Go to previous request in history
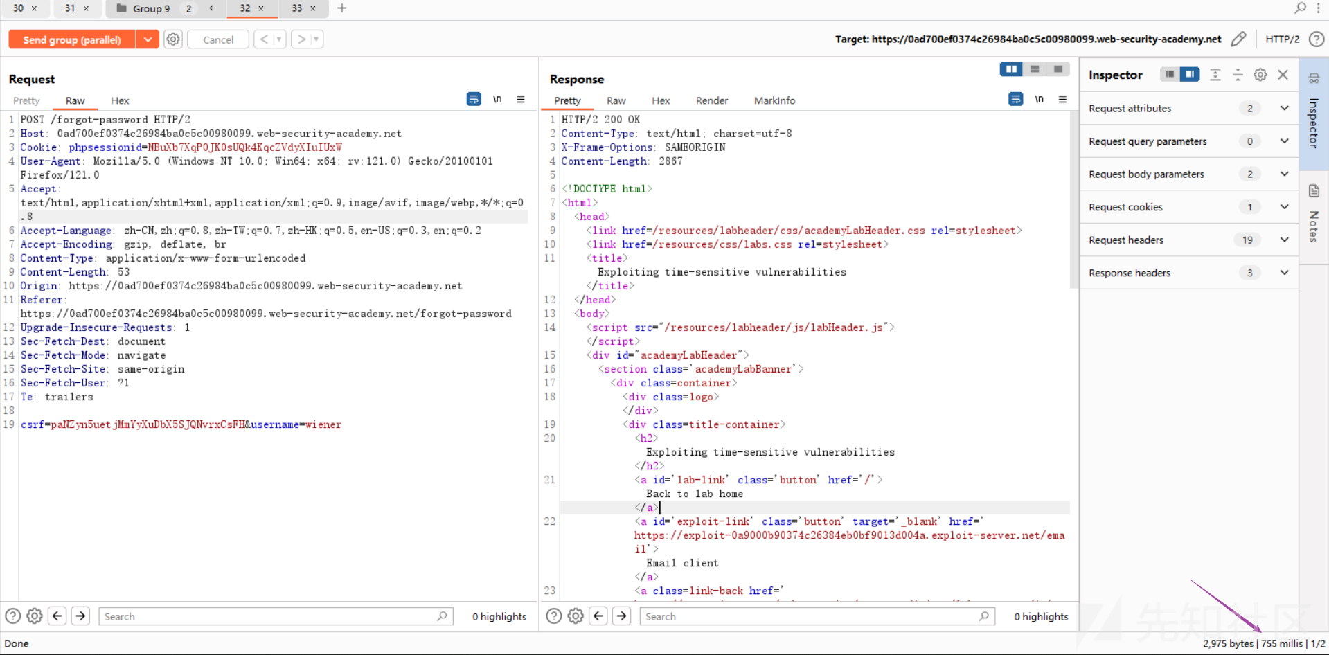This screenshot has height=655, width=1329. pyautogui.click(x=264, y=39)
